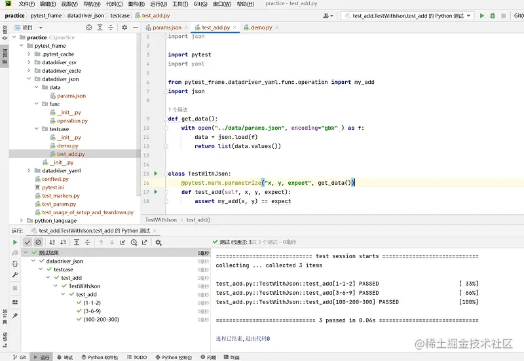Sort test results alphabetically
The image size is (524, 361).
pos(52,242)
